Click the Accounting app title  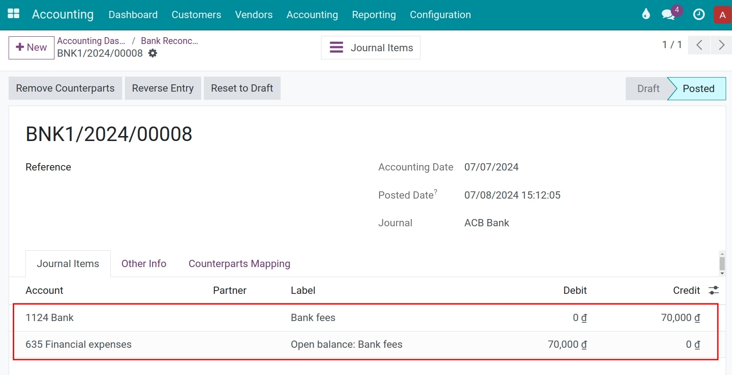click(x=63, y=15)
